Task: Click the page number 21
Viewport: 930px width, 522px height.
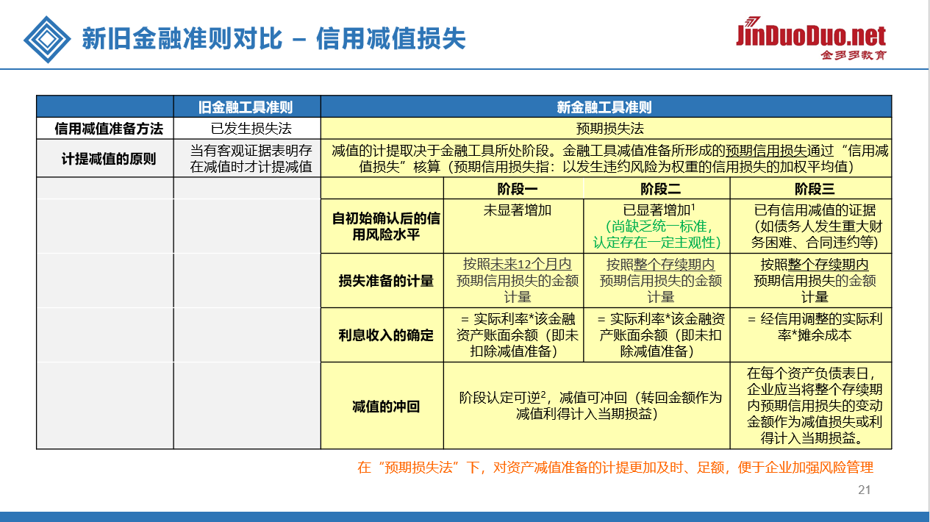Action: tap(864, 490)
